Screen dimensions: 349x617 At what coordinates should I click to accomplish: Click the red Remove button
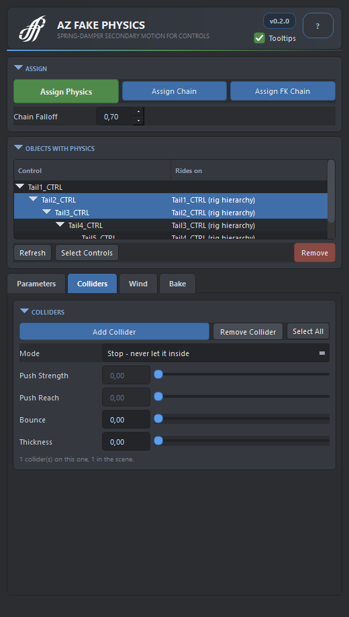pyautogui.click(x=314, y=253)
